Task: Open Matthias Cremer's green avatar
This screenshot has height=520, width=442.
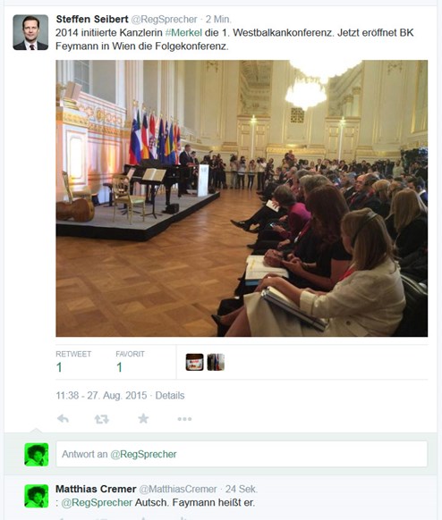Action: tap(37, 496)
